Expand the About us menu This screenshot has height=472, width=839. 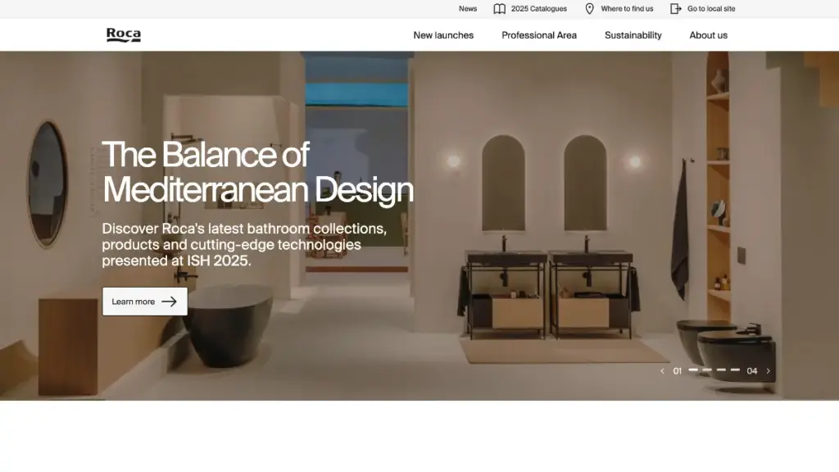click(x=708, y=35)
